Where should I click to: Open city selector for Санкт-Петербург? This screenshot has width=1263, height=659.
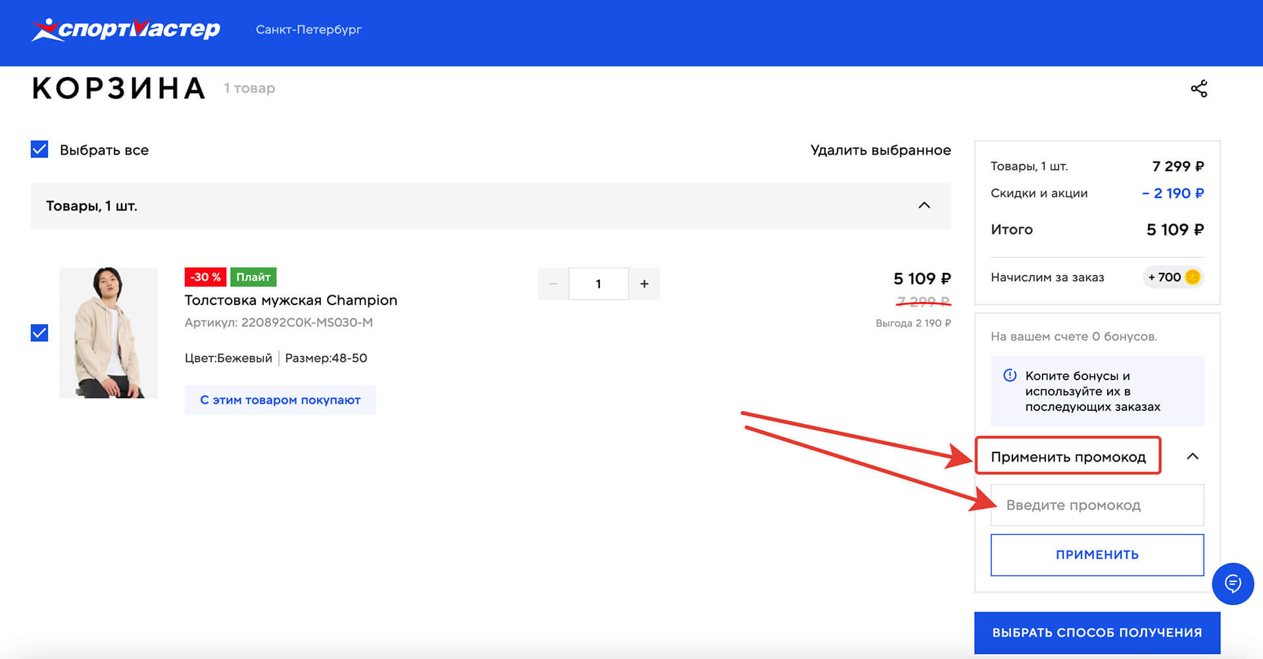pyautogui.click(x=308, y=30)
